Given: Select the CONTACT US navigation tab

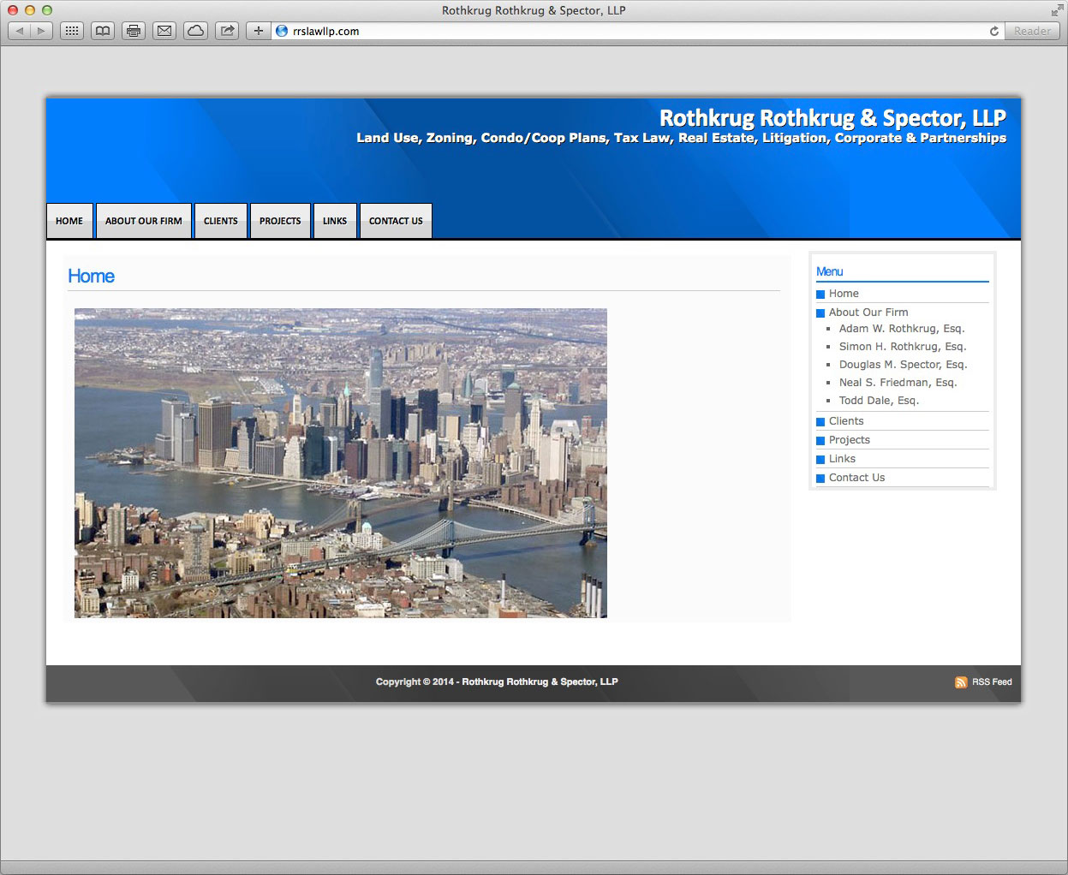Looking at the screenshot, I should tap(396, 221).
